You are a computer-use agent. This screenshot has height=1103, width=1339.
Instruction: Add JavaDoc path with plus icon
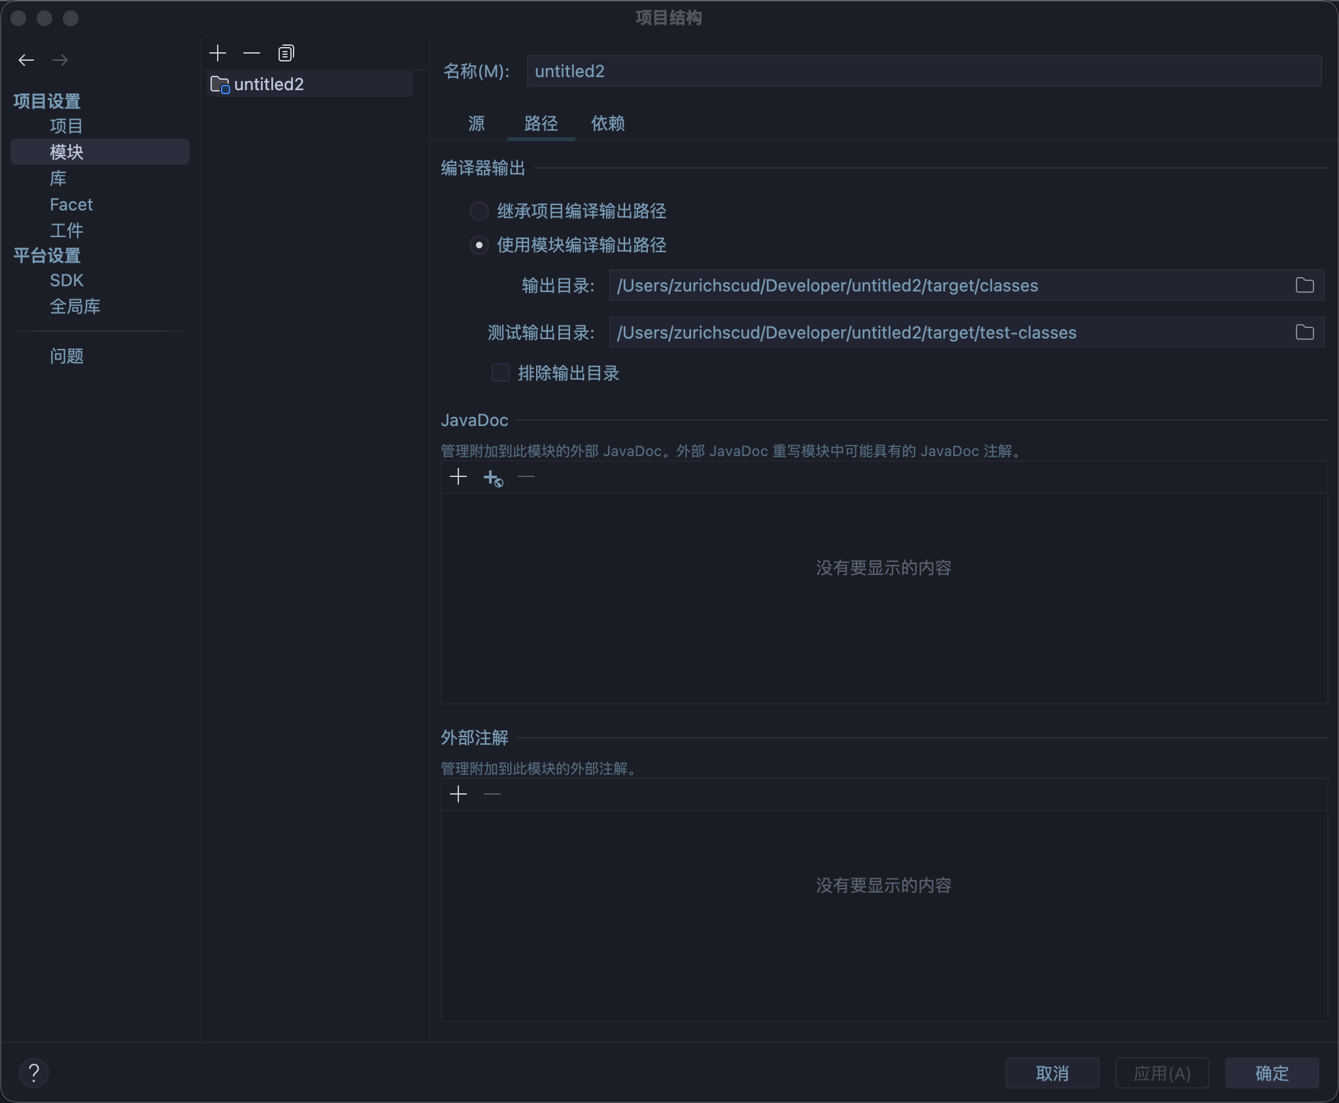tap(458, 477)
